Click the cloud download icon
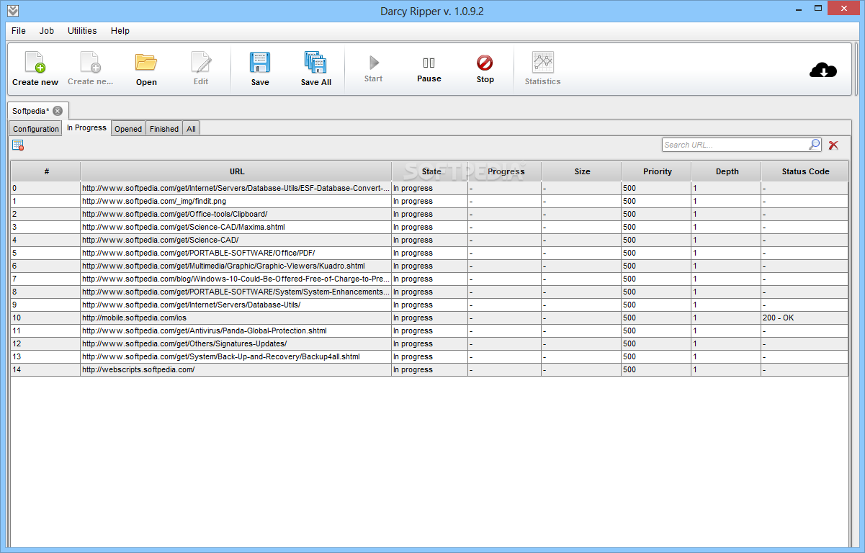Screen dimensions: 865x553 (823, 70)
